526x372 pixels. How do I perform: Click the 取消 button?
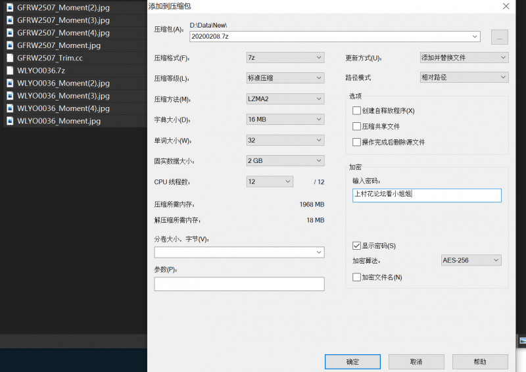pyautogui.click(x=416, y=361)
